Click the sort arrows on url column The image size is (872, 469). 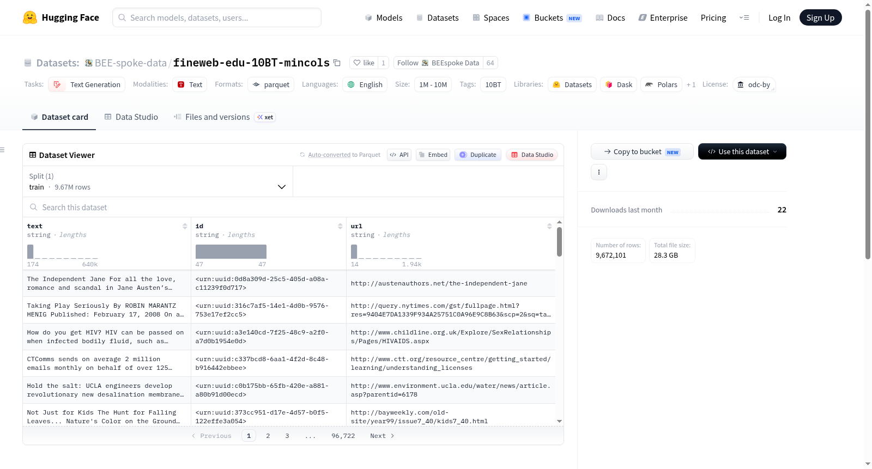[549, 226]
